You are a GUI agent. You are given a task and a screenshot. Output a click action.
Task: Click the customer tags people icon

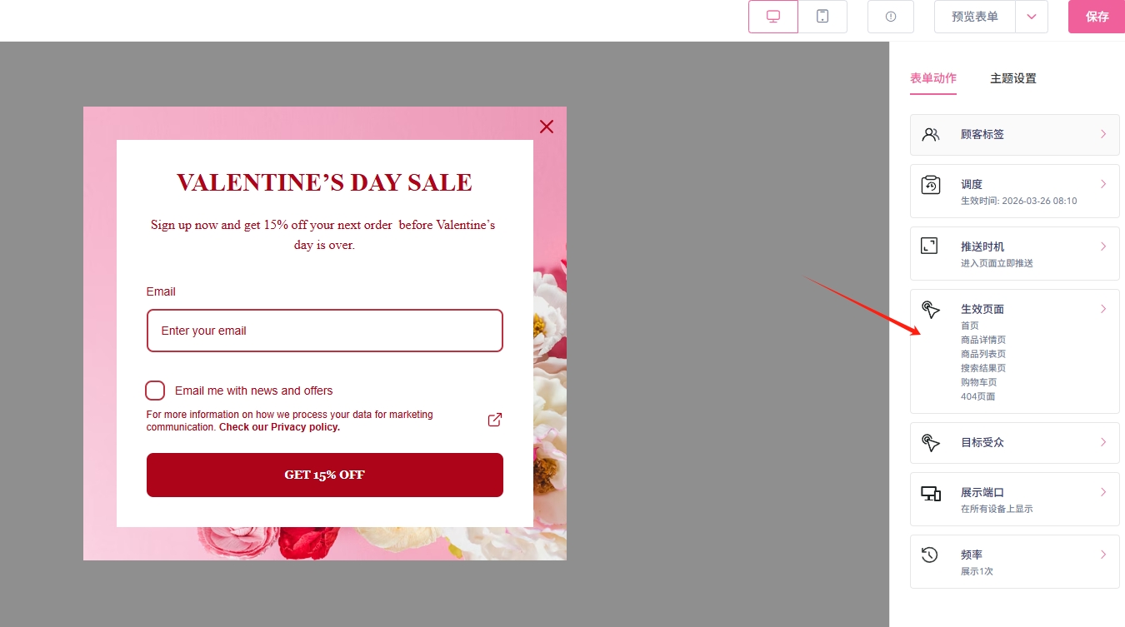[x=931, y=134]
